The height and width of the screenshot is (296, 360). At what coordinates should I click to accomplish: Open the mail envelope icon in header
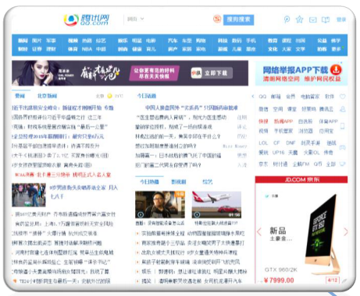[x=312, y=19]
